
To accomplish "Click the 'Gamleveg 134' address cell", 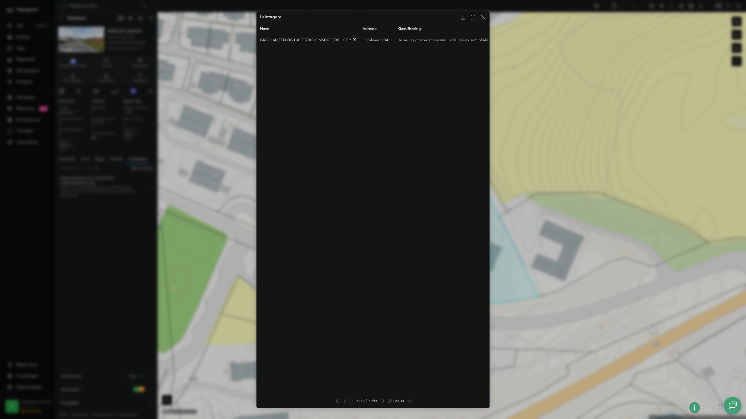I will [x=375, y=40].
